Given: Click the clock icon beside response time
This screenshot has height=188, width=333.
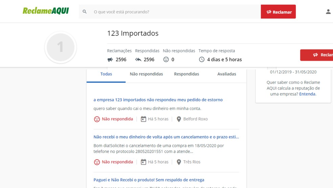Looking at the screenshot, I should click(202, 59).
